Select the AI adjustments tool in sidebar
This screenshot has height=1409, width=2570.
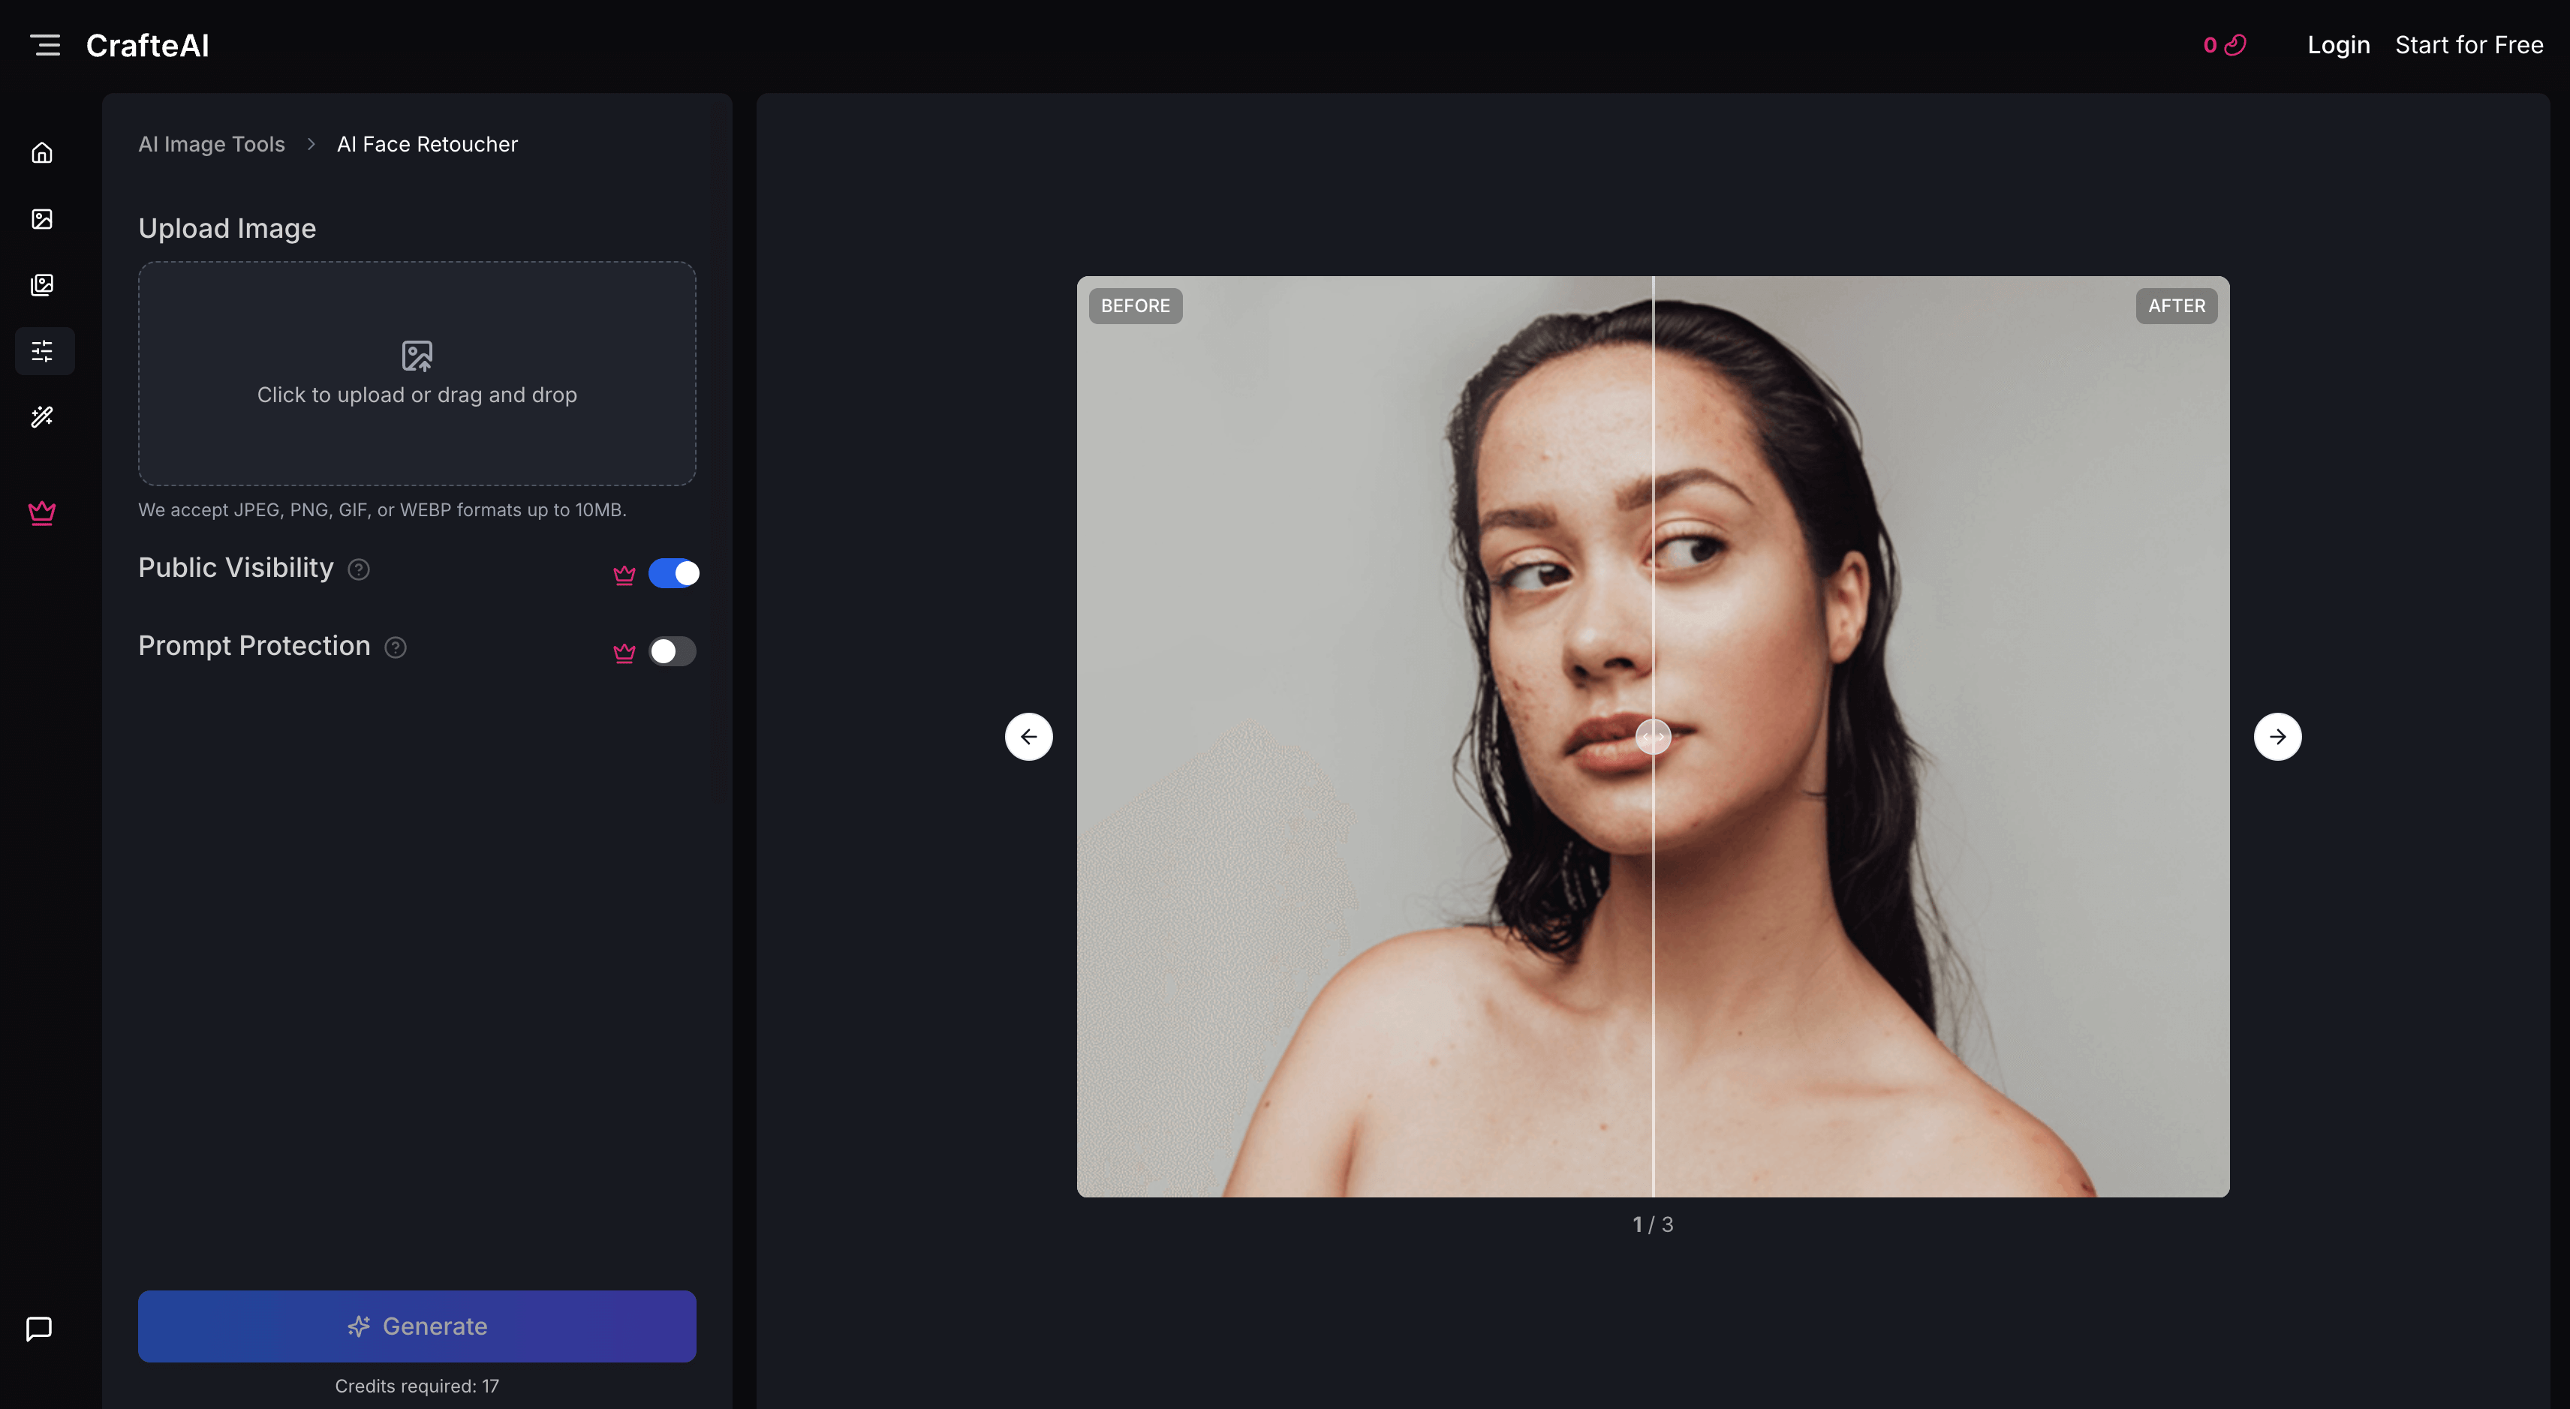pos(43,351)
